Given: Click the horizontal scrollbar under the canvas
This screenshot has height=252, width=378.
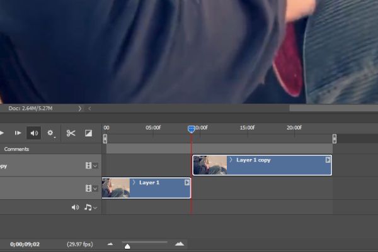Looking at the screenshot, I should [x=334, y=109].
